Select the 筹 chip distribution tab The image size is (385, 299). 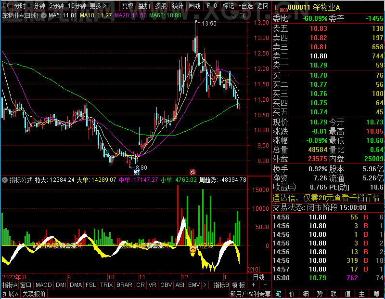coord(376,294)
